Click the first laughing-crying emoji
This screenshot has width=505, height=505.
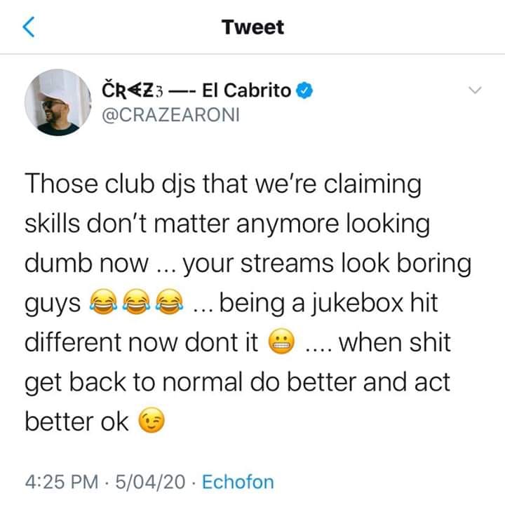click(103, 302)
